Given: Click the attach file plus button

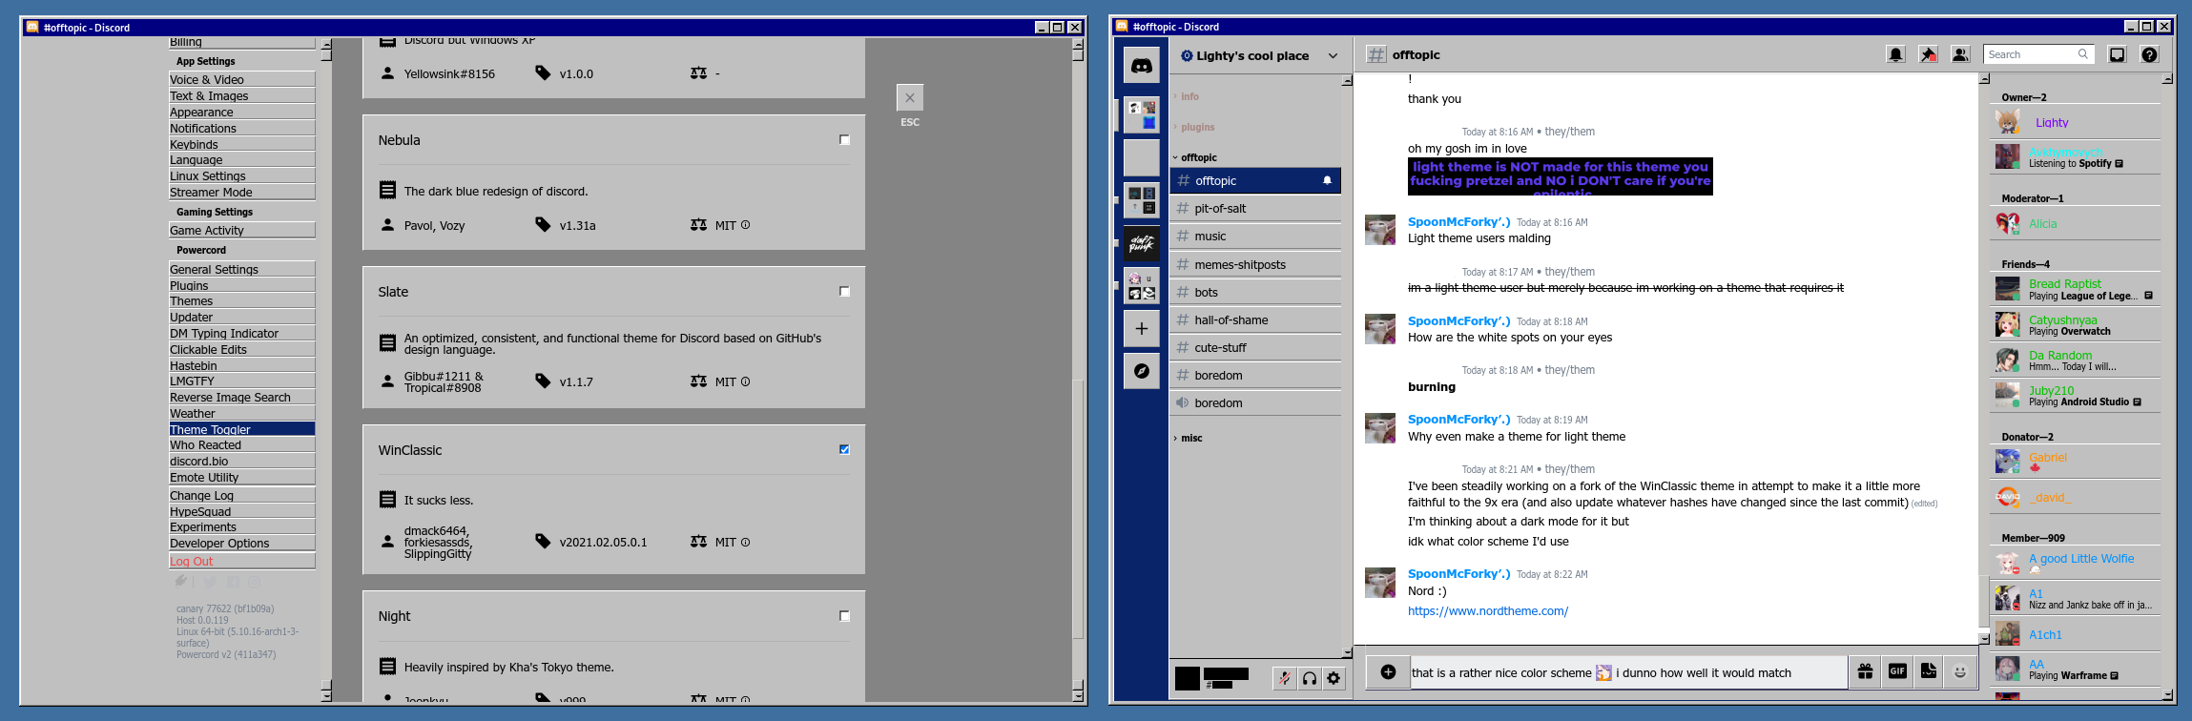Looking at the screenshot, I should coord(1388,672).
